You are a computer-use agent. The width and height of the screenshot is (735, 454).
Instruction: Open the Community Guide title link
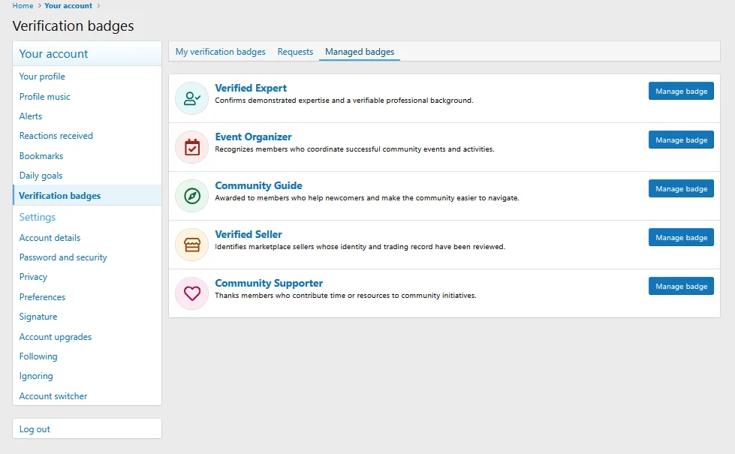258,185
